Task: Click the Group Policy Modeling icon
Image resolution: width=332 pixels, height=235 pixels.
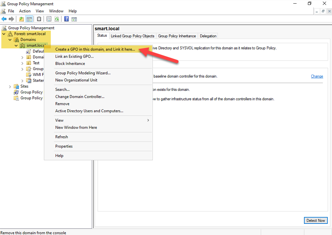Action: [16, 92]
